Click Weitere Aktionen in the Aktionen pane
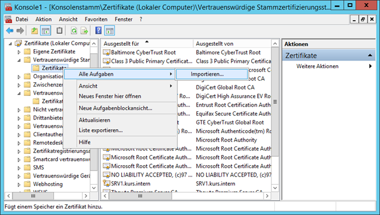The height and width of the screenshot is (215, 380). [x=317, y=66]
